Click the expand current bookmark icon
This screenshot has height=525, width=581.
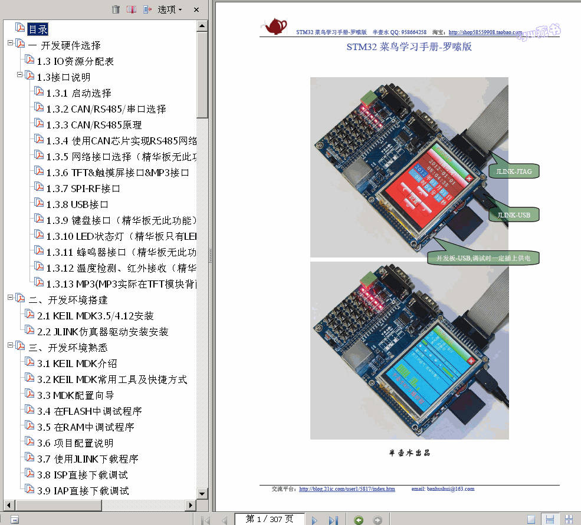pyautogui.click(x=147, y=9)
